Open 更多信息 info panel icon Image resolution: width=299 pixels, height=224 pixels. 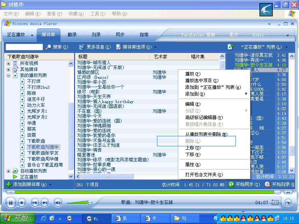81,47
